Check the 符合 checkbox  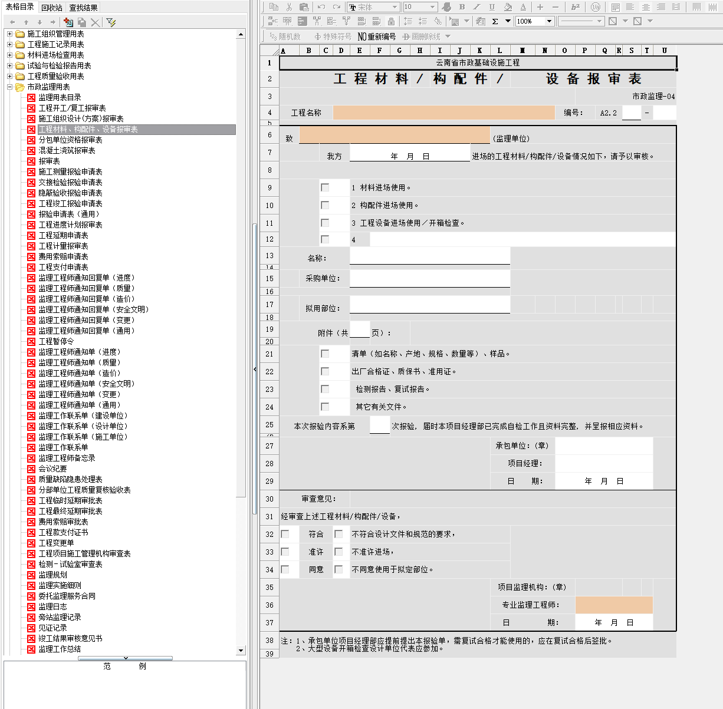click(285, 534)
